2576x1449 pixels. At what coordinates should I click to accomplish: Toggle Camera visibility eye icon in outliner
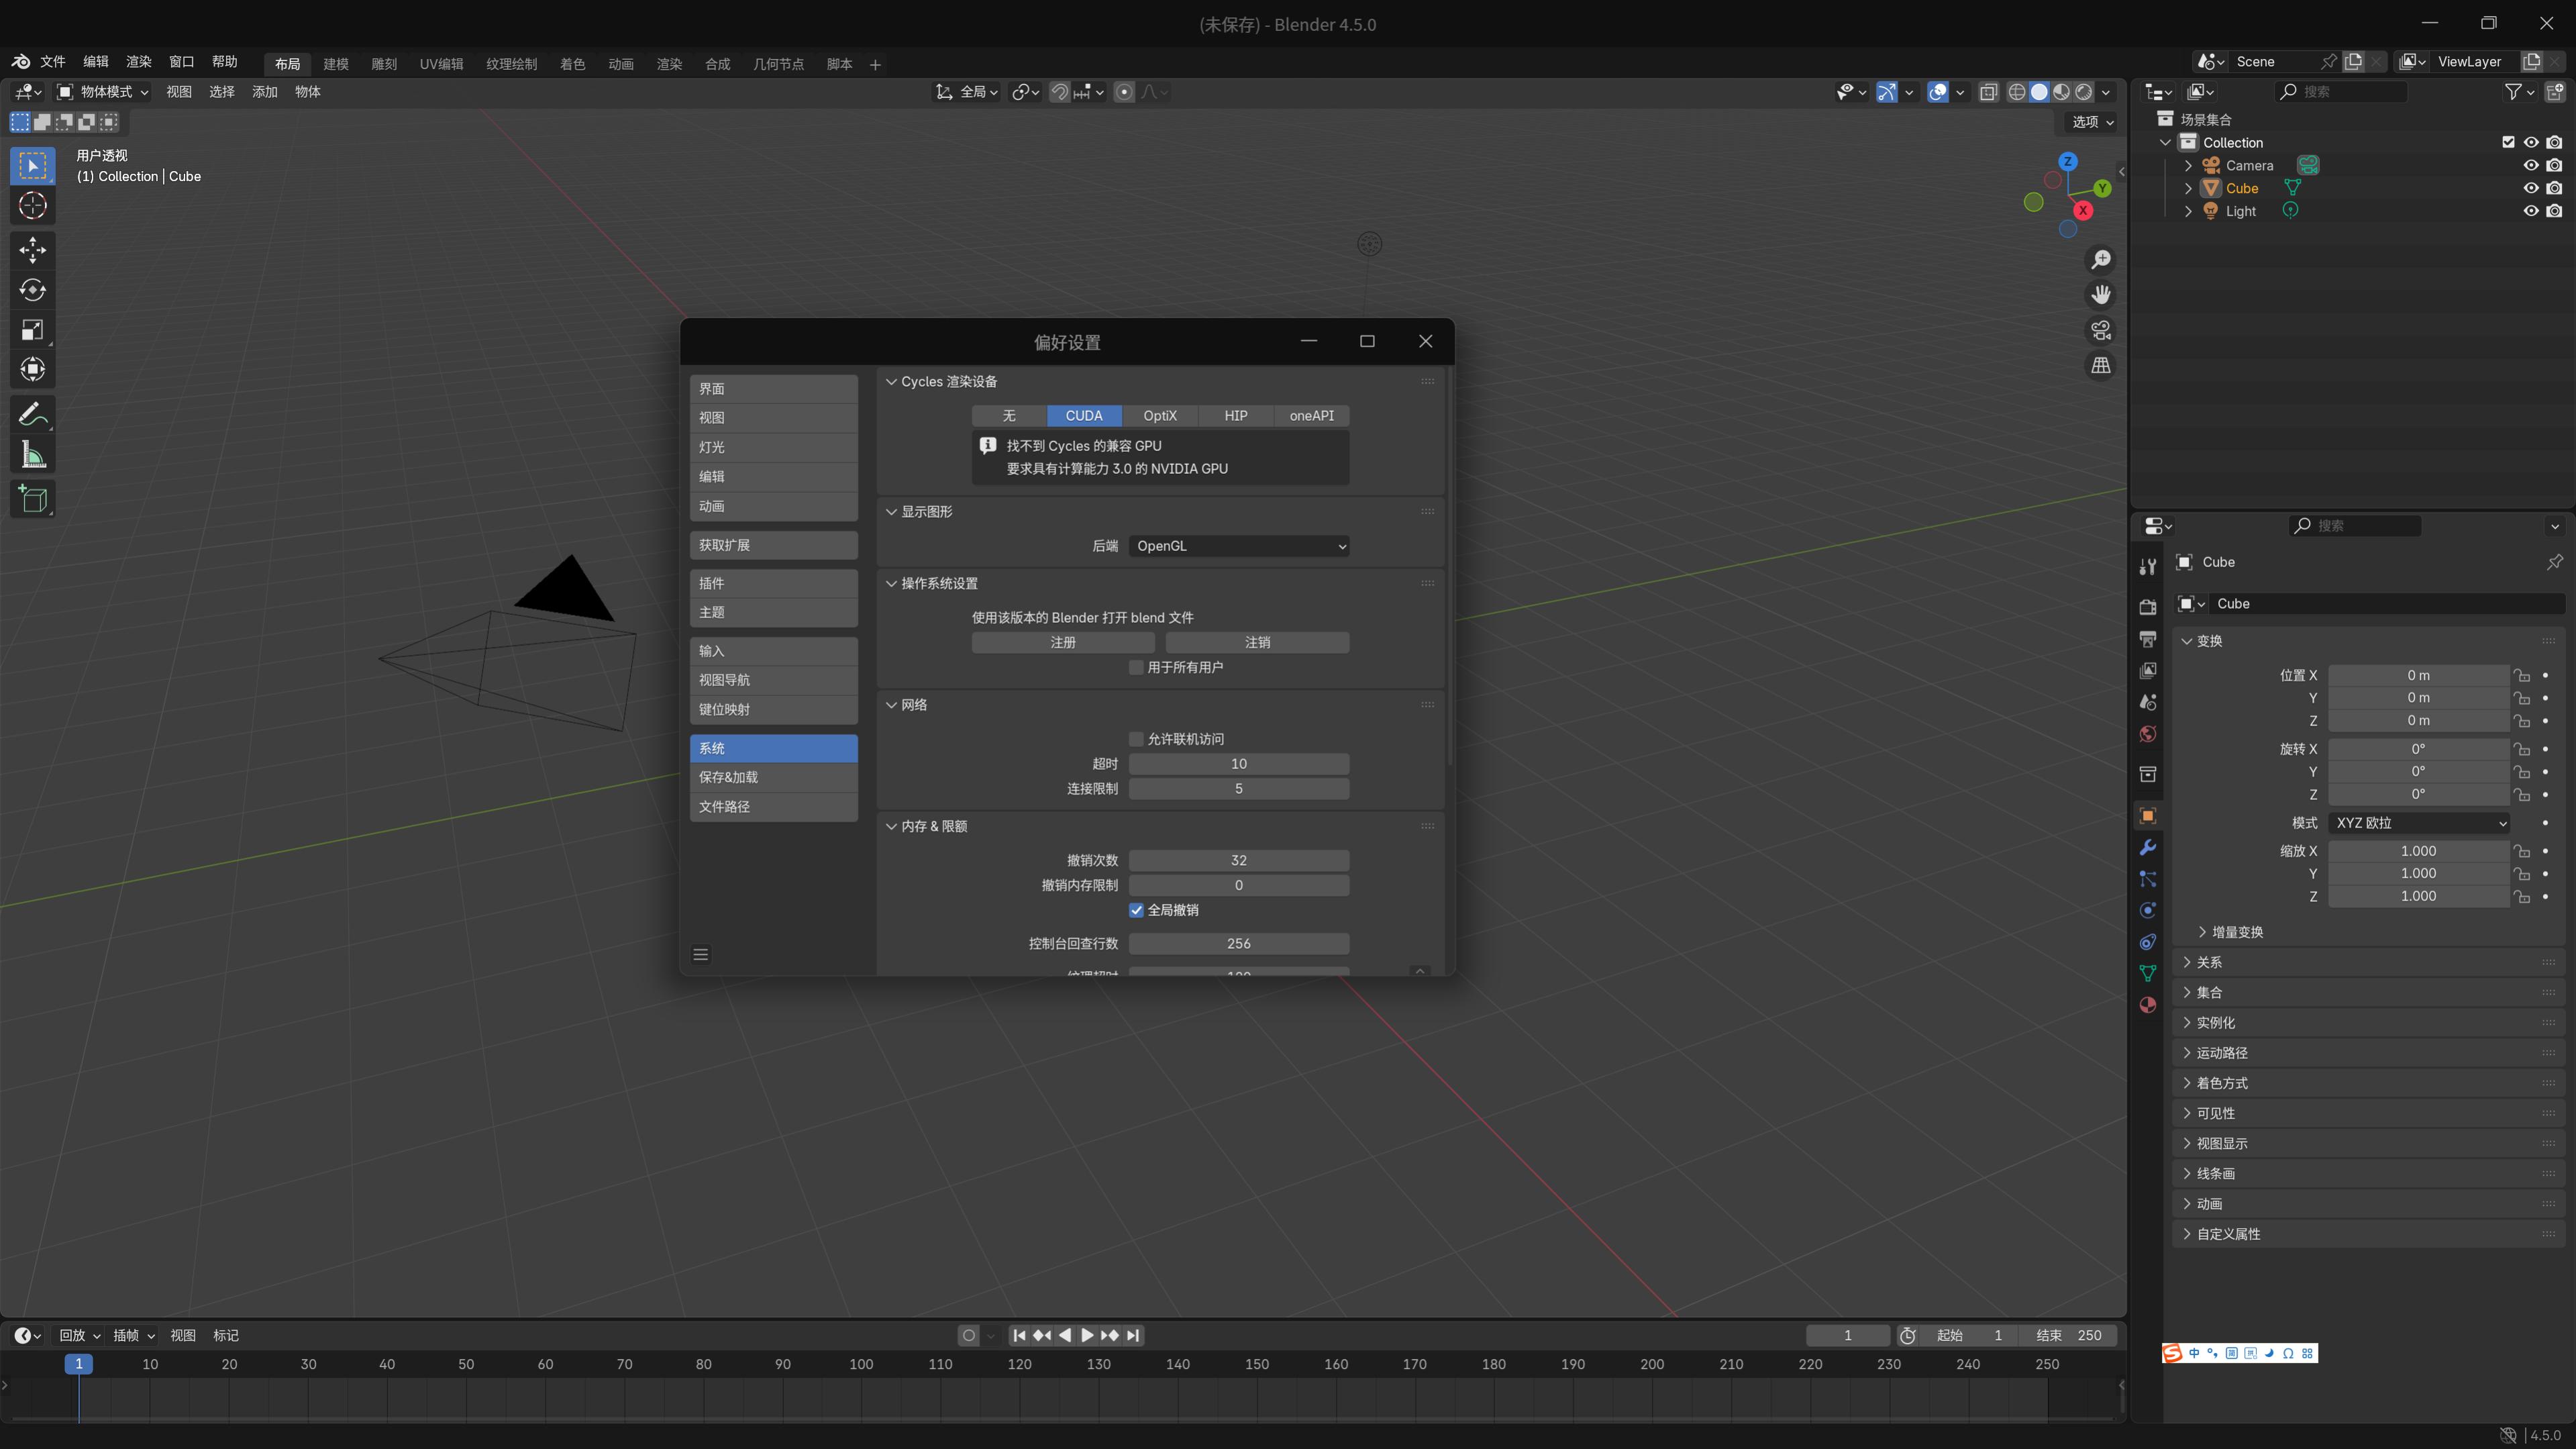2531,165
